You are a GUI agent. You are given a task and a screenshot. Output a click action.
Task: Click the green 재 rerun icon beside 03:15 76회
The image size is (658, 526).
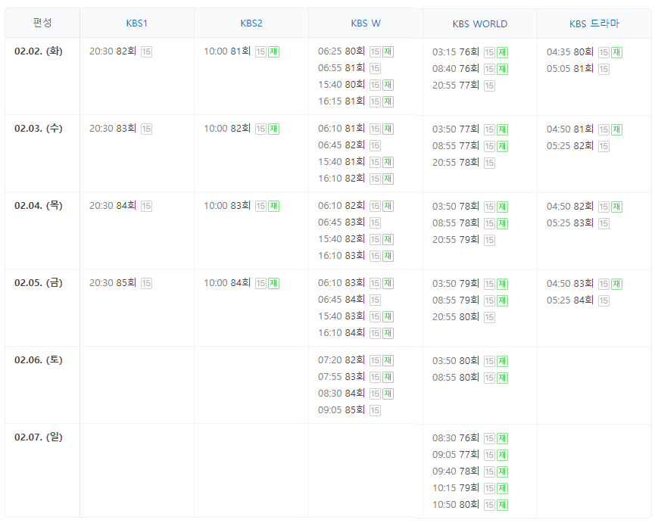click(502, 52)
